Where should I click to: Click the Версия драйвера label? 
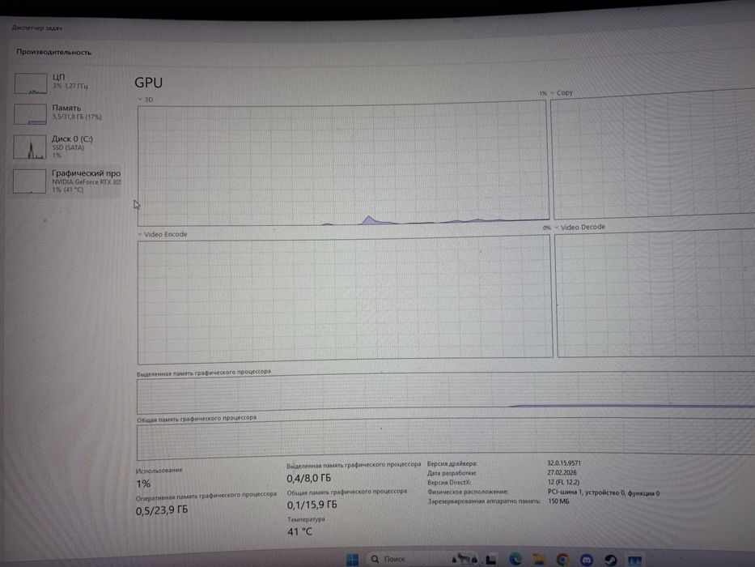coord(452,464)
